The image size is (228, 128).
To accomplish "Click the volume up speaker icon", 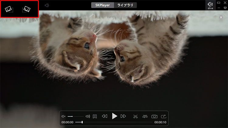I will (x=88, y=116).
